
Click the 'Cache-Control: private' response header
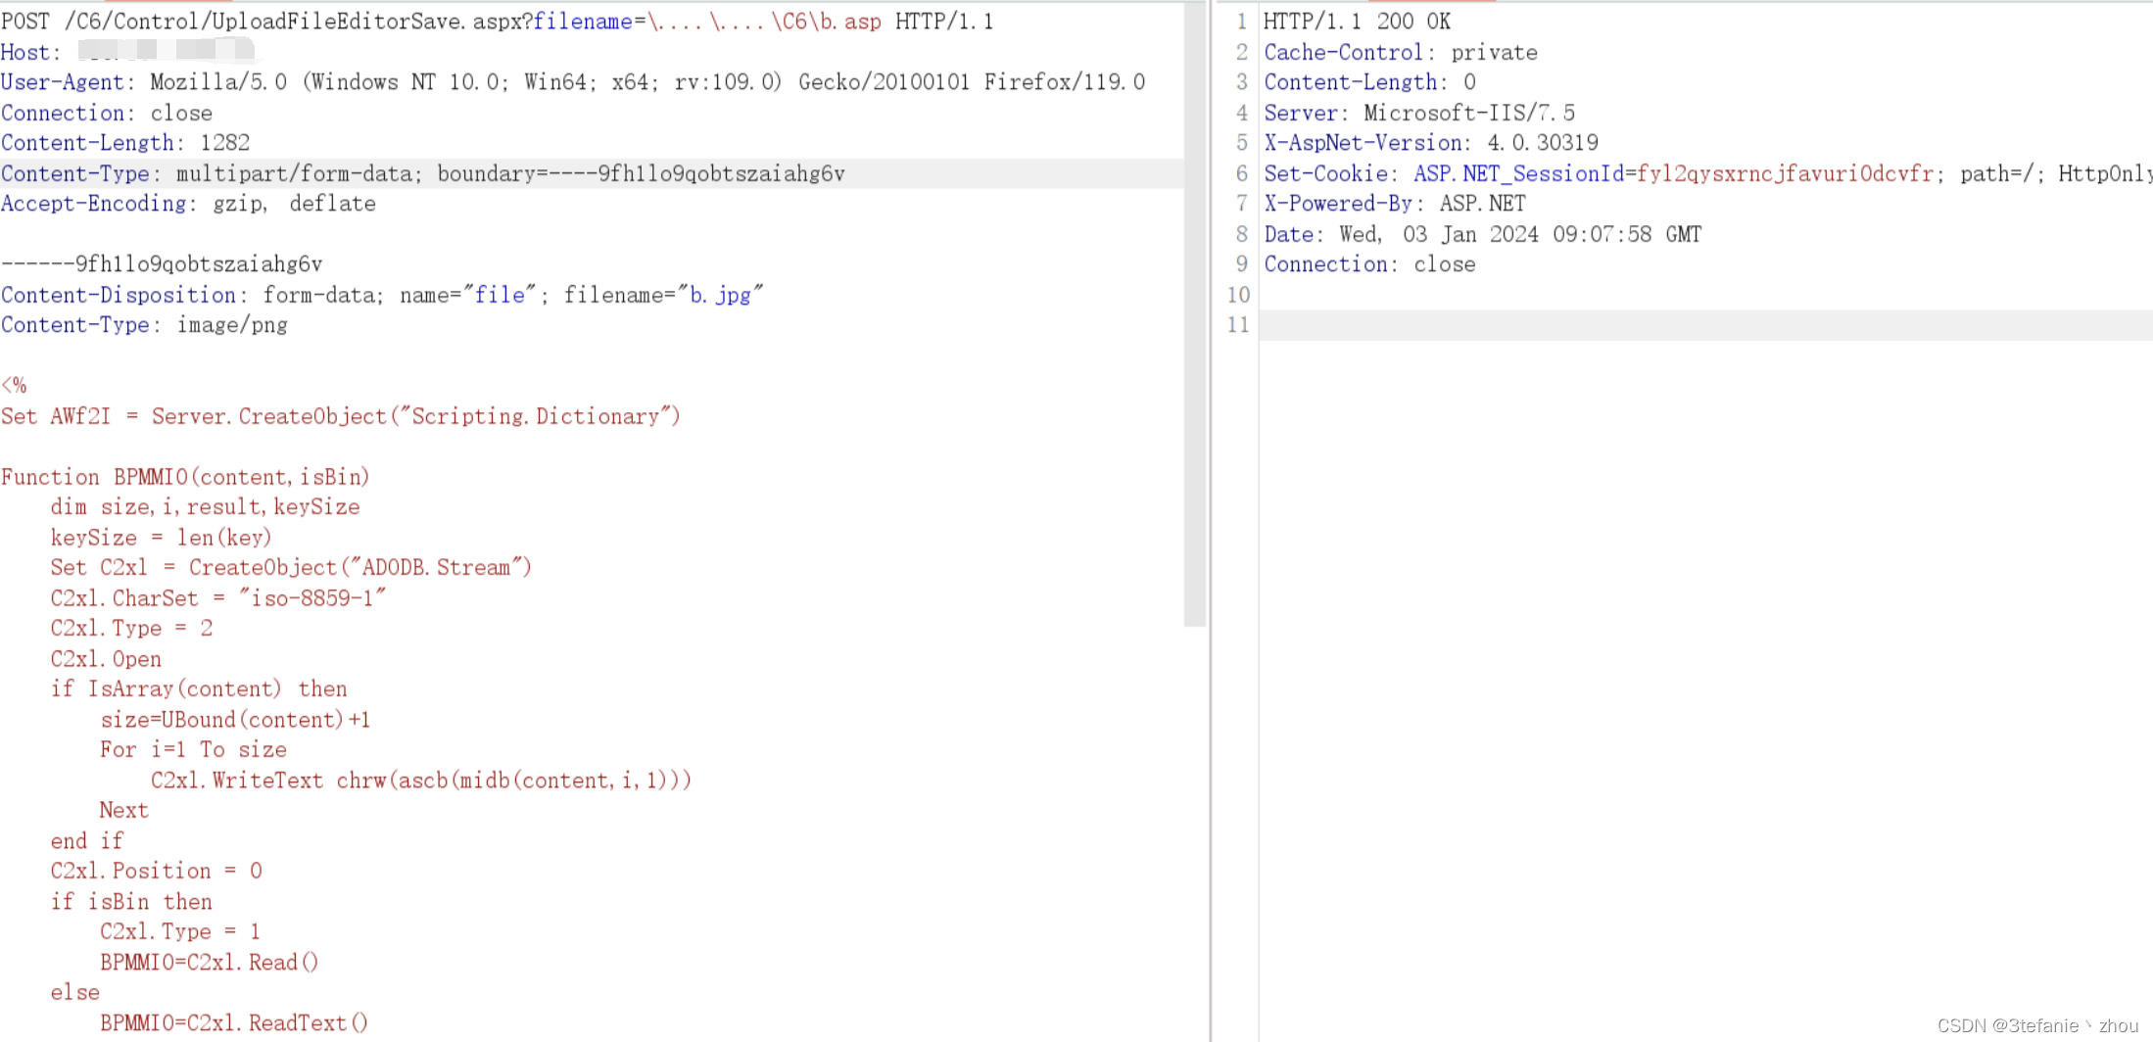[x=1401, y=52]
